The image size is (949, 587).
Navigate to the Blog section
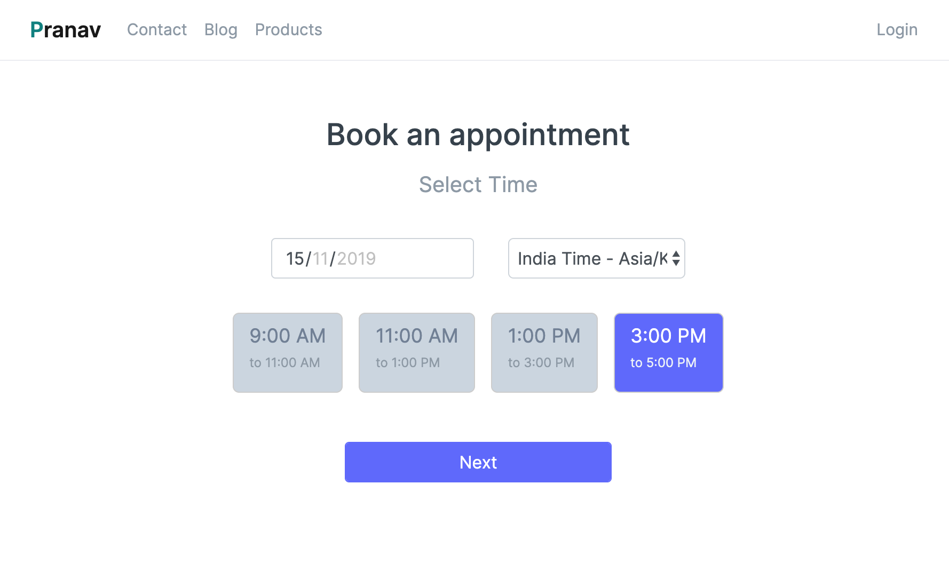click(221, 30)
